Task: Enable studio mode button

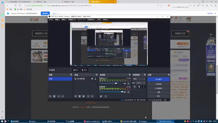Action: [x=159, y=88]
